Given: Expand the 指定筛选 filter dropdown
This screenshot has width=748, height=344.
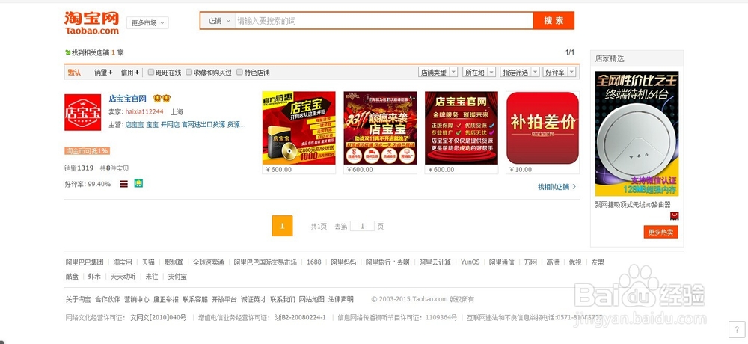Looking at the screenshot, I should 520,72.
